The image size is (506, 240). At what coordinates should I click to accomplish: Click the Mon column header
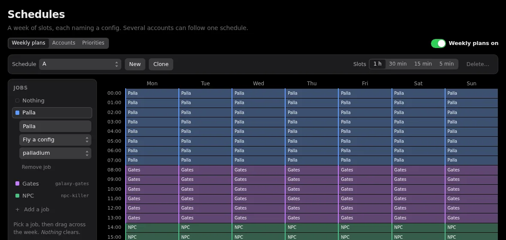pyautogui.click(x=152, y=84)
